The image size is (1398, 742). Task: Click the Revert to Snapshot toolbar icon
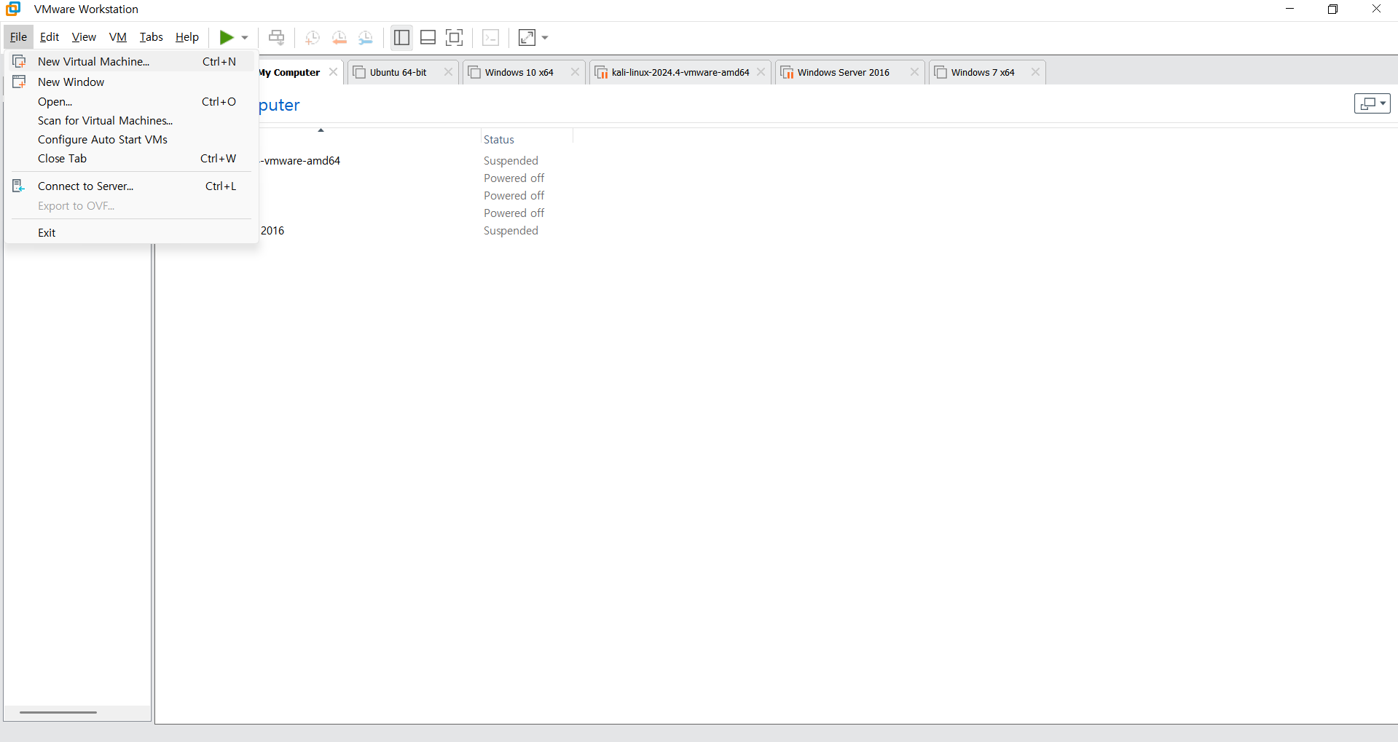[x=339, y=38]
